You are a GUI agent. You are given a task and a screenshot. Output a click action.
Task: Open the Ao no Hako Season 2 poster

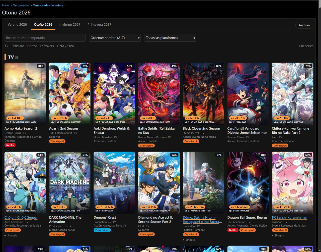click(x=25, y=94)
